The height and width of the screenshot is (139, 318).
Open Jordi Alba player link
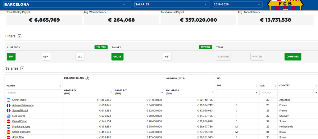(x=18, y=137)
